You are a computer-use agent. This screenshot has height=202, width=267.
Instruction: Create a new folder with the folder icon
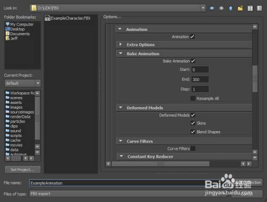point(240,8)
